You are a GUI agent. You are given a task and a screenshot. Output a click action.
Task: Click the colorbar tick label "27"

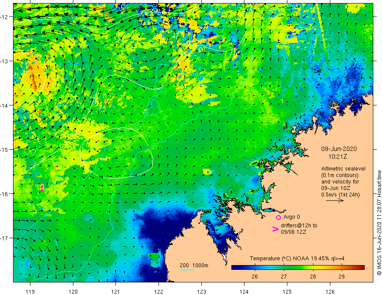point(284,277)
